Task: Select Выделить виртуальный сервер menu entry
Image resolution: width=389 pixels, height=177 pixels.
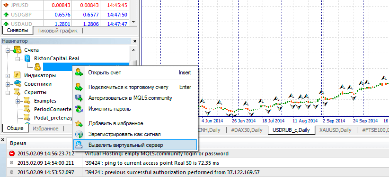Action: (135, 145)
